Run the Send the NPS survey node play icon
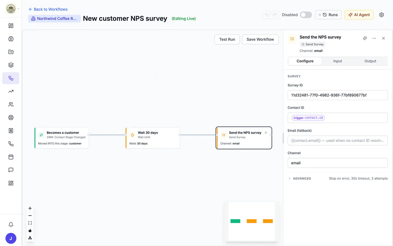This screenshot has height=246, width=393. click(266, 133)
